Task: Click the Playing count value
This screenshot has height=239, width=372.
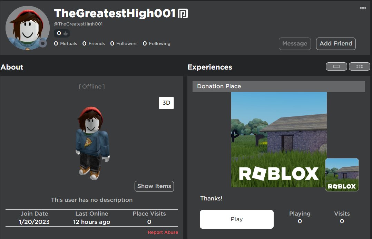Action: pyautogui.click(x=300, y=221)
